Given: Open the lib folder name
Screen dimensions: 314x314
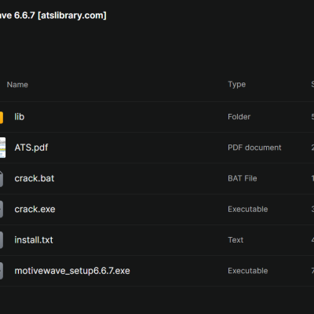Looking at the screenshot, I should coord(20,117).
